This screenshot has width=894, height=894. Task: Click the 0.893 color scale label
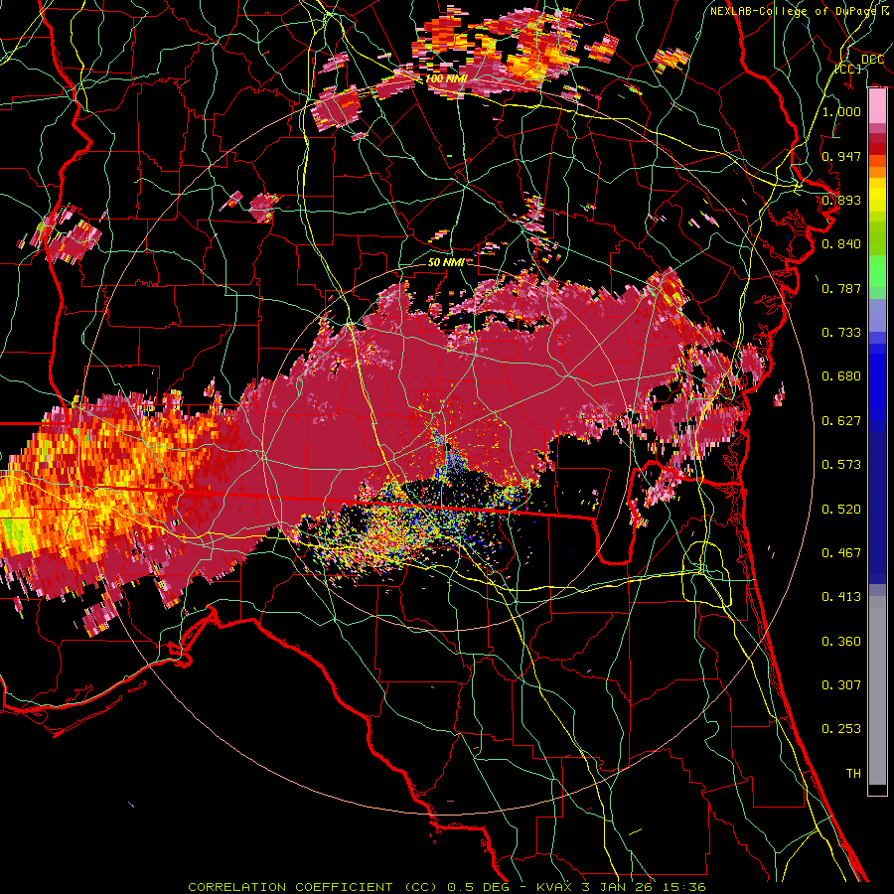pos(841,200)
